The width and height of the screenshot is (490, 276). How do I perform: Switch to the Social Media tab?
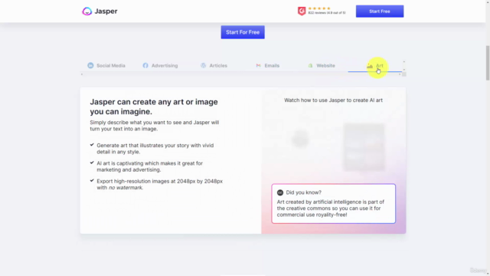pos(106,65)
